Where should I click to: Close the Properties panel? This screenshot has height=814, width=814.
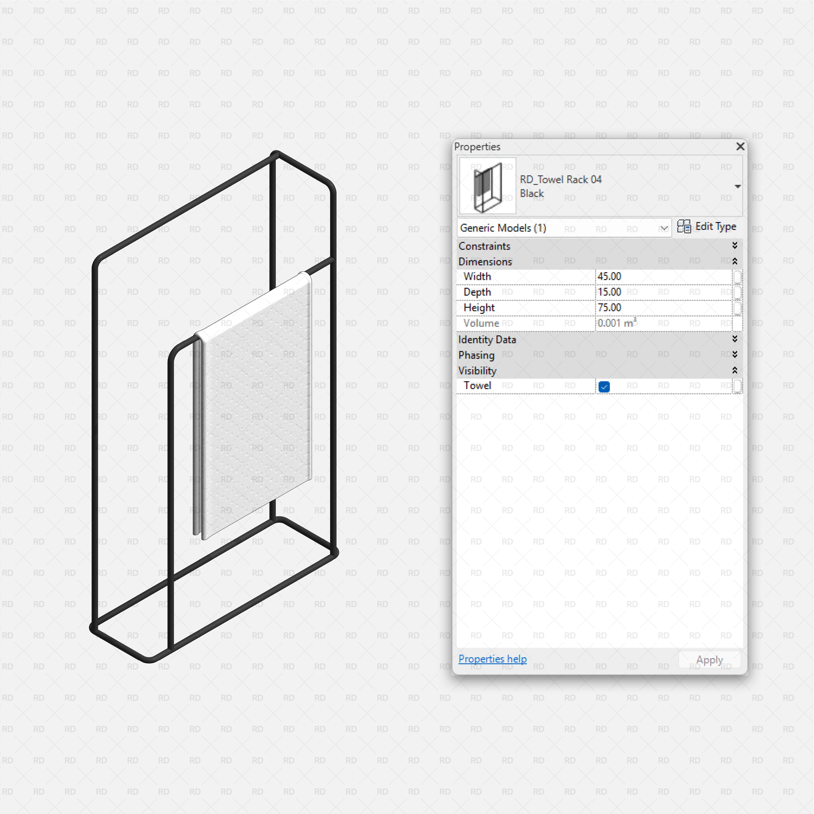click(x=740, y=146)
